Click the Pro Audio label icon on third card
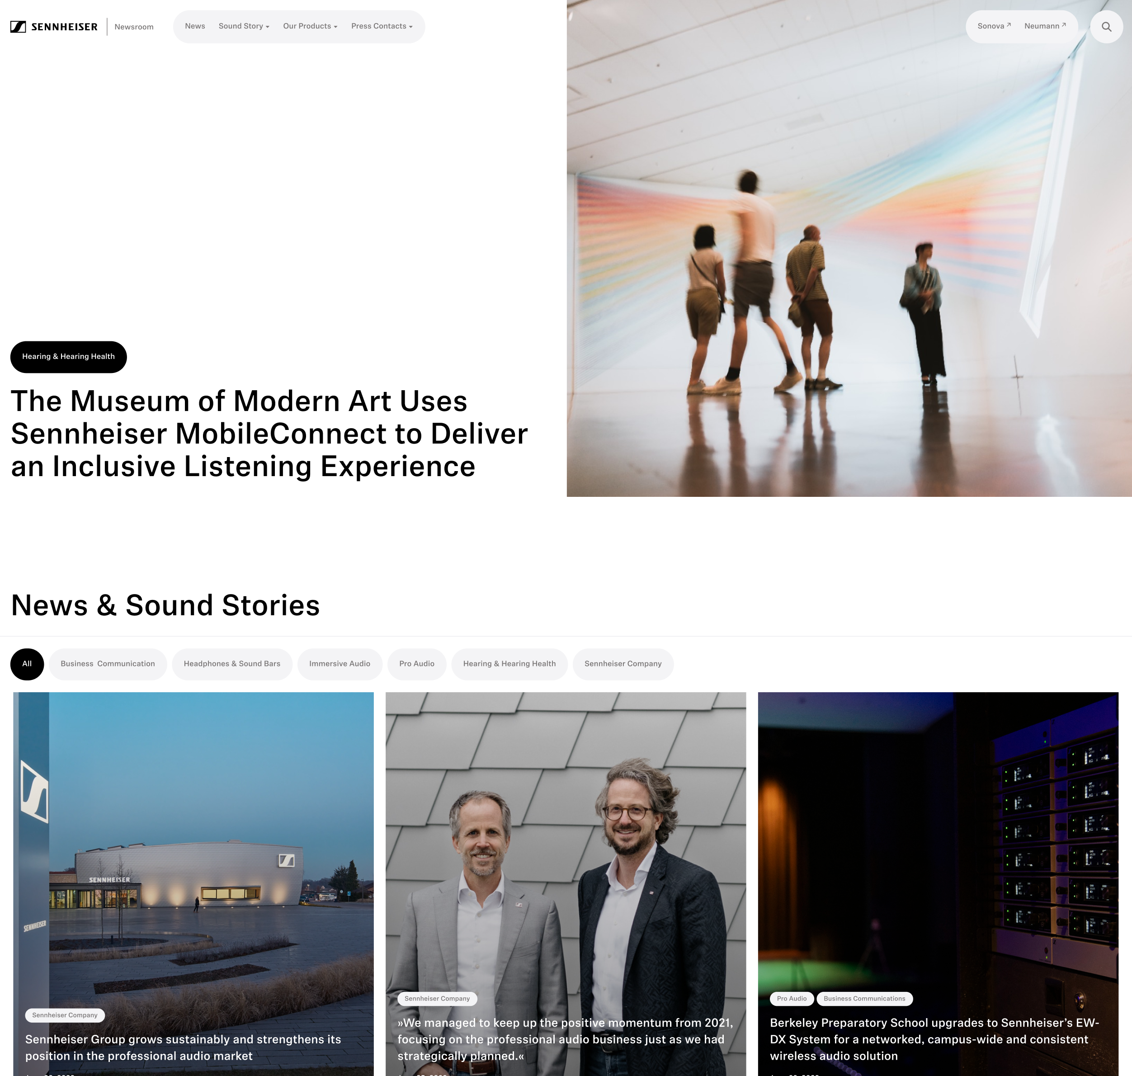 click(792, 998)
